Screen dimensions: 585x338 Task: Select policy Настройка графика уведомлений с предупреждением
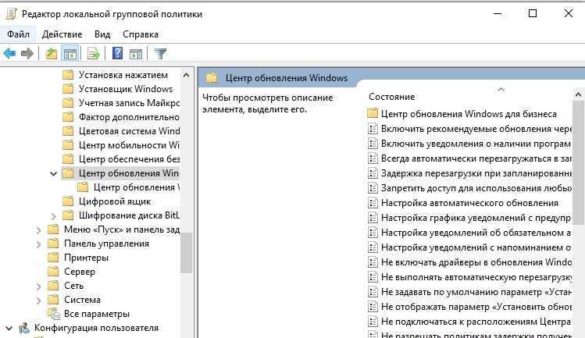click(x=476, y=218)
